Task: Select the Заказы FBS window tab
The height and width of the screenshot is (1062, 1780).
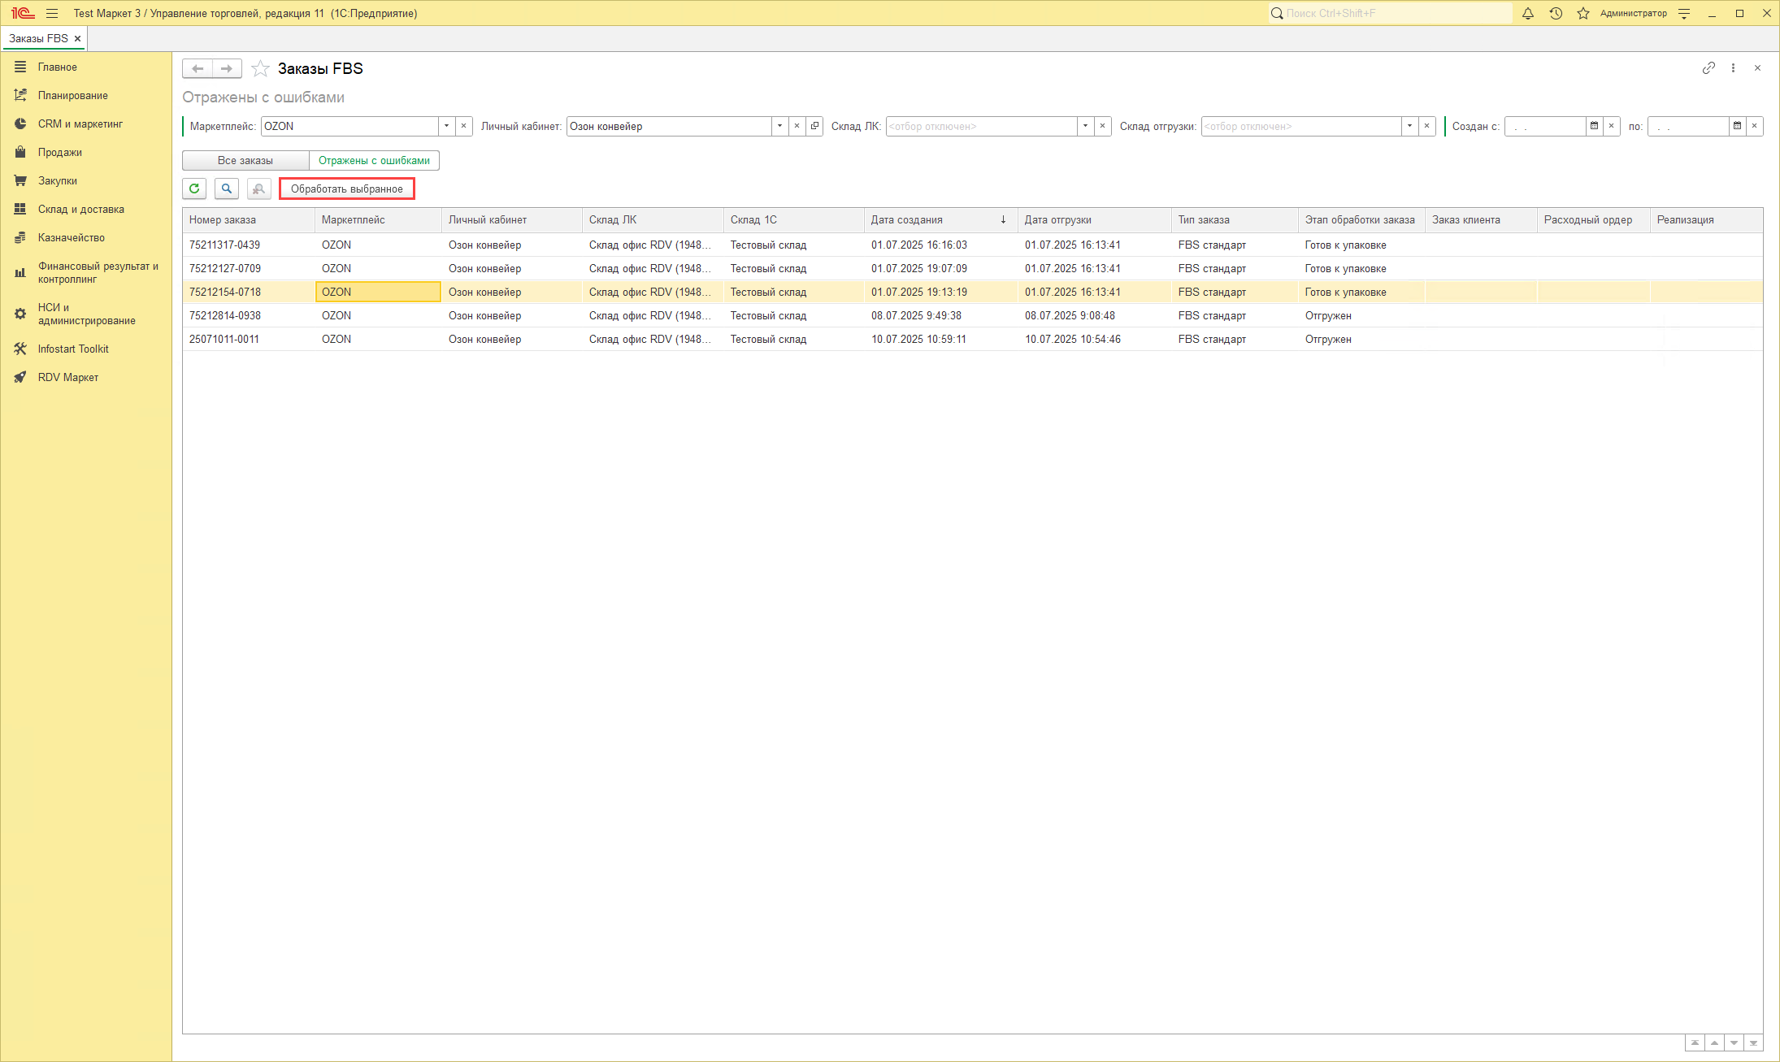Action: (x=38, y=38)
